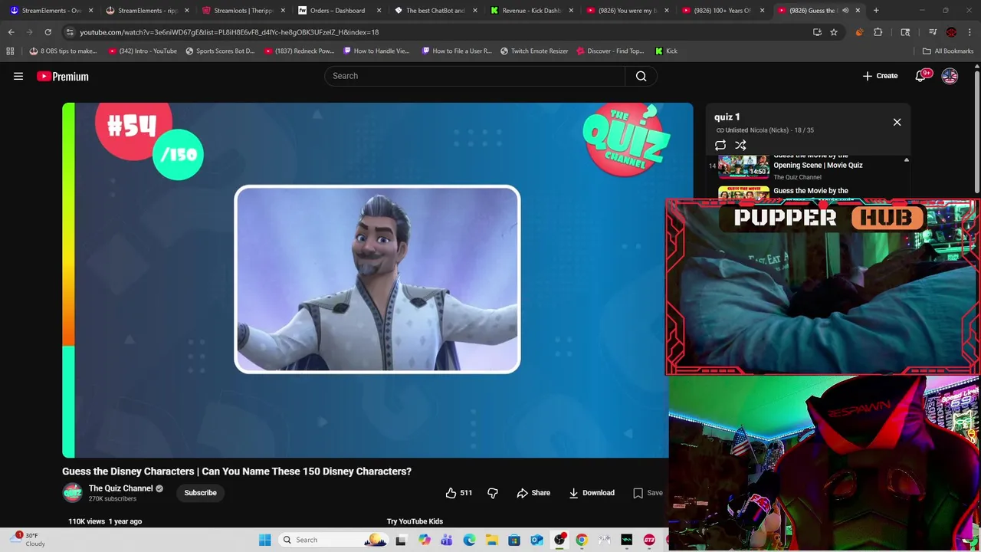Open the Kick bookmark
981x552 pixels.
(666, 51)
